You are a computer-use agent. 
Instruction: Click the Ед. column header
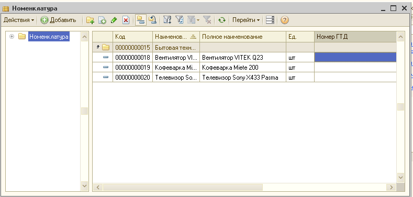[300, 37]
